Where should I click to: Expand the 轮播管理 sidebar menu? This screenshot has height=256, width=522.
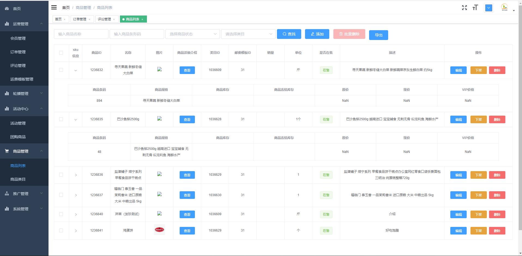click(24, 93)
